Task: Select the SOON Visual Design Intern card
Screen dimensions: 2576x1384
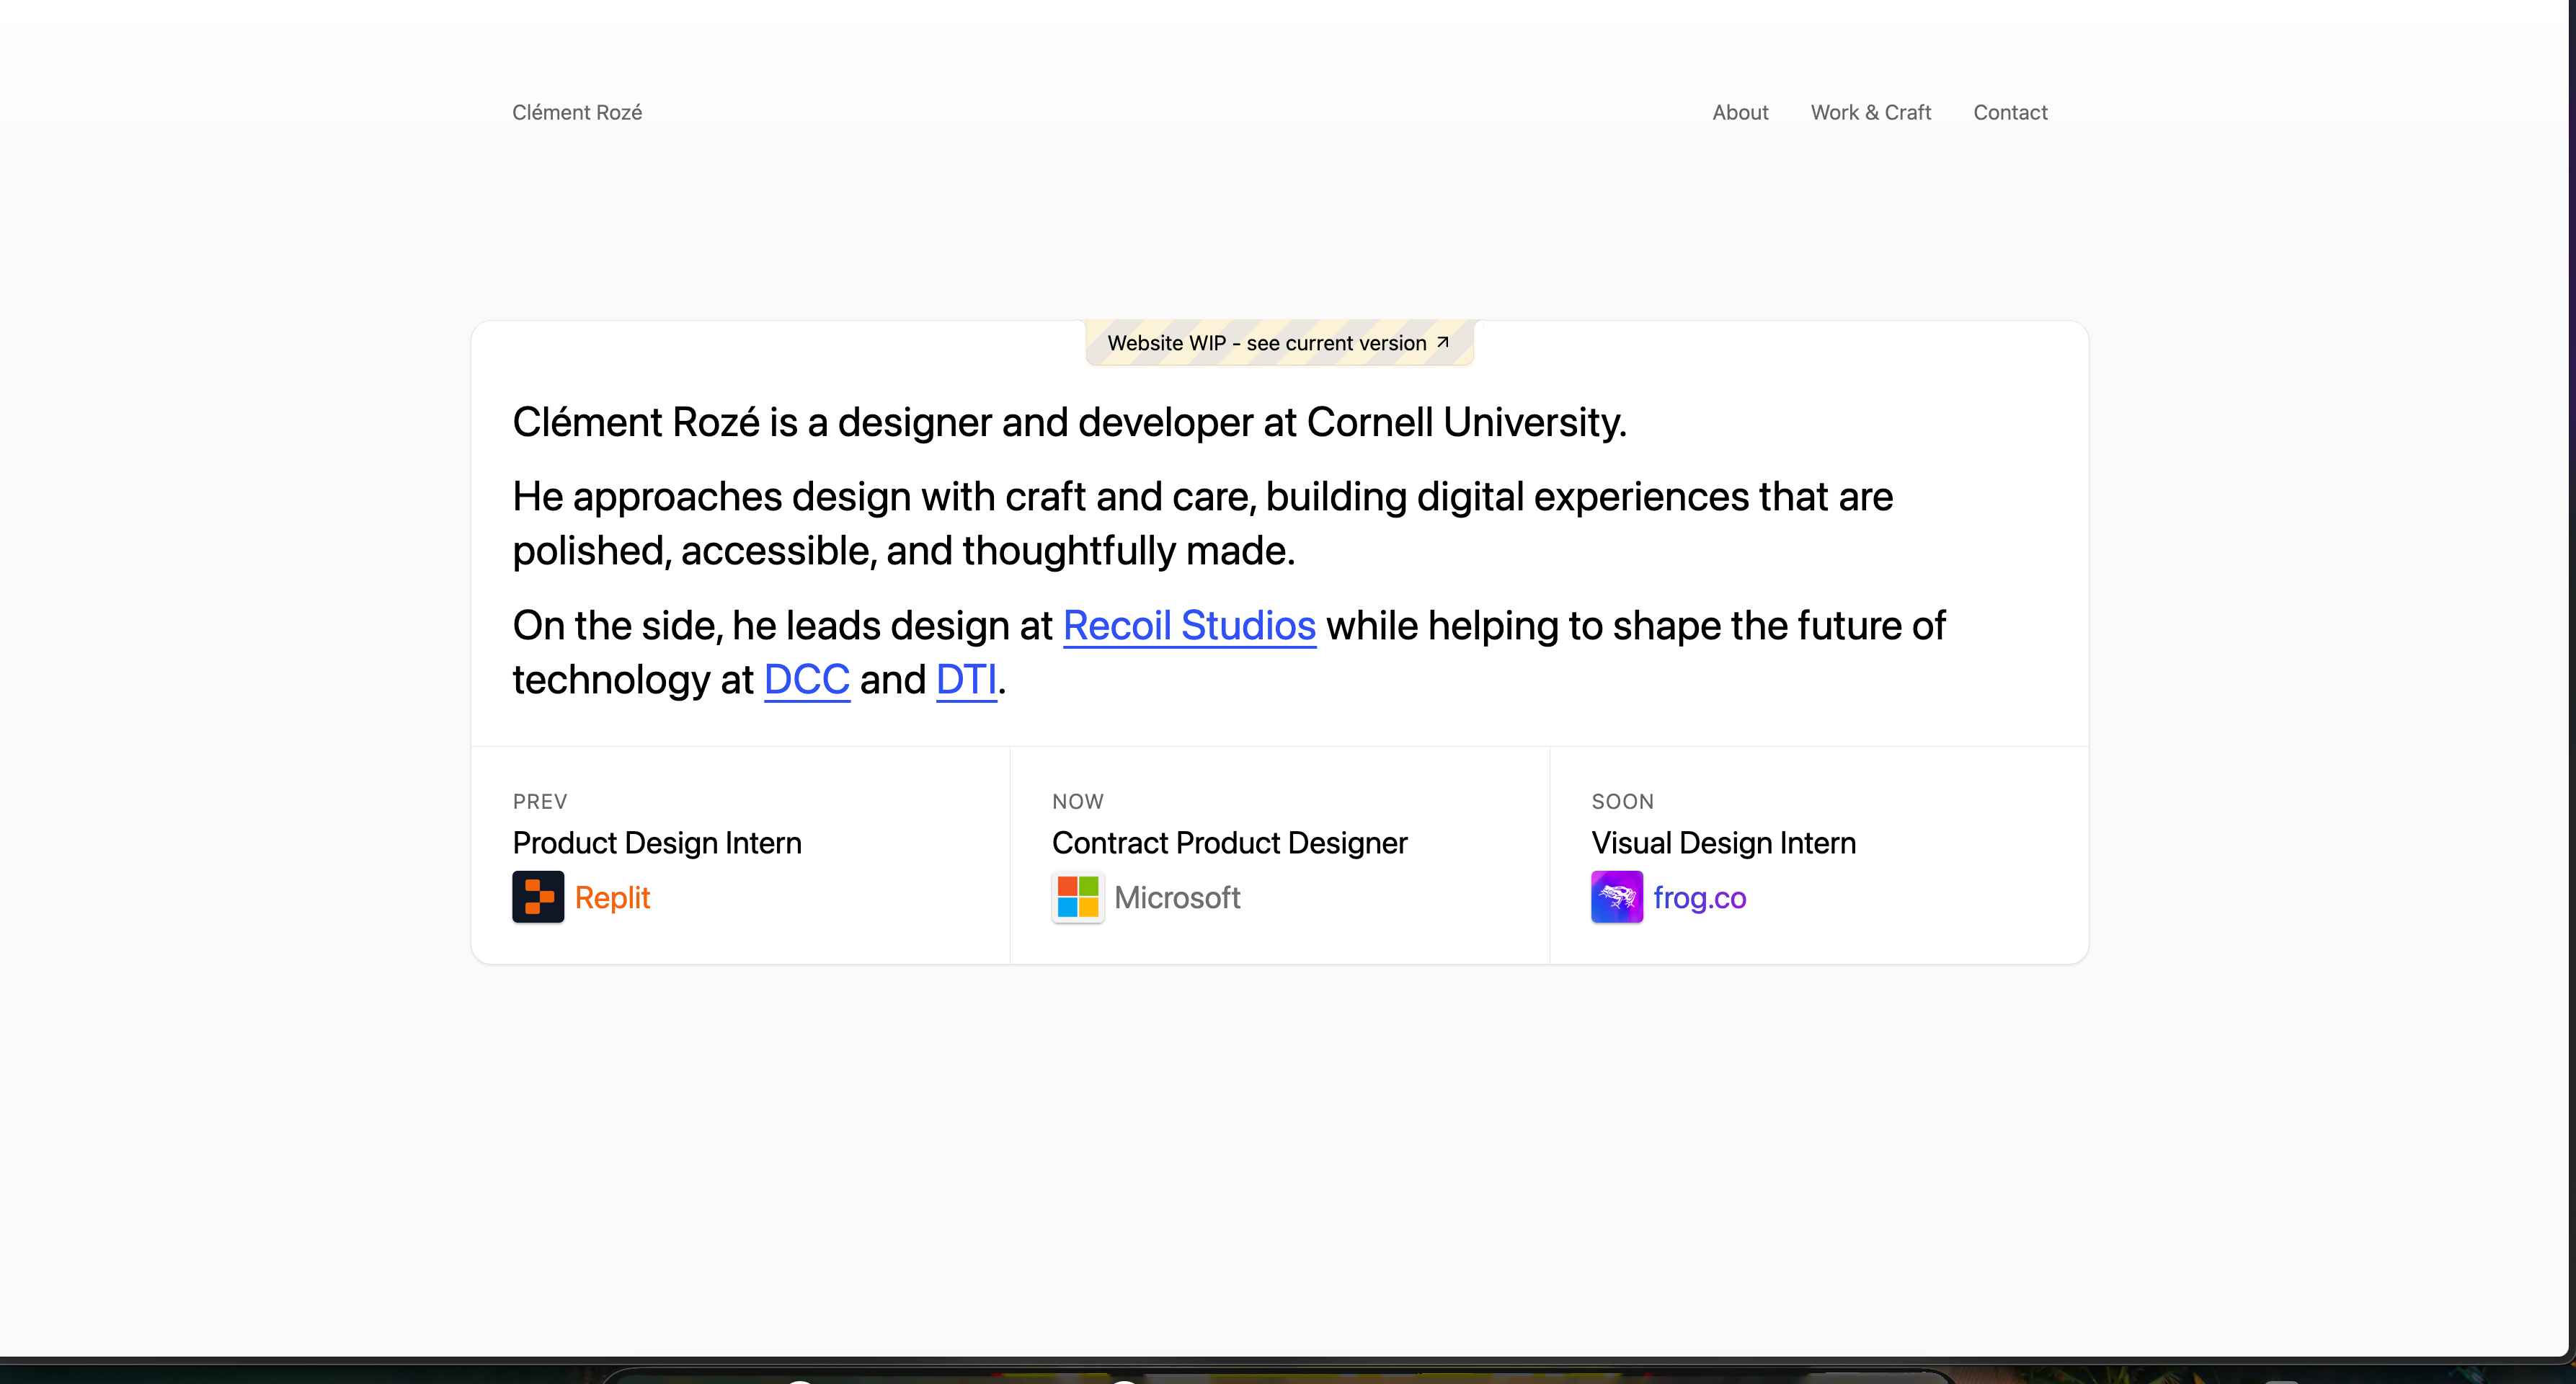Action: [x=1818, y=852]
